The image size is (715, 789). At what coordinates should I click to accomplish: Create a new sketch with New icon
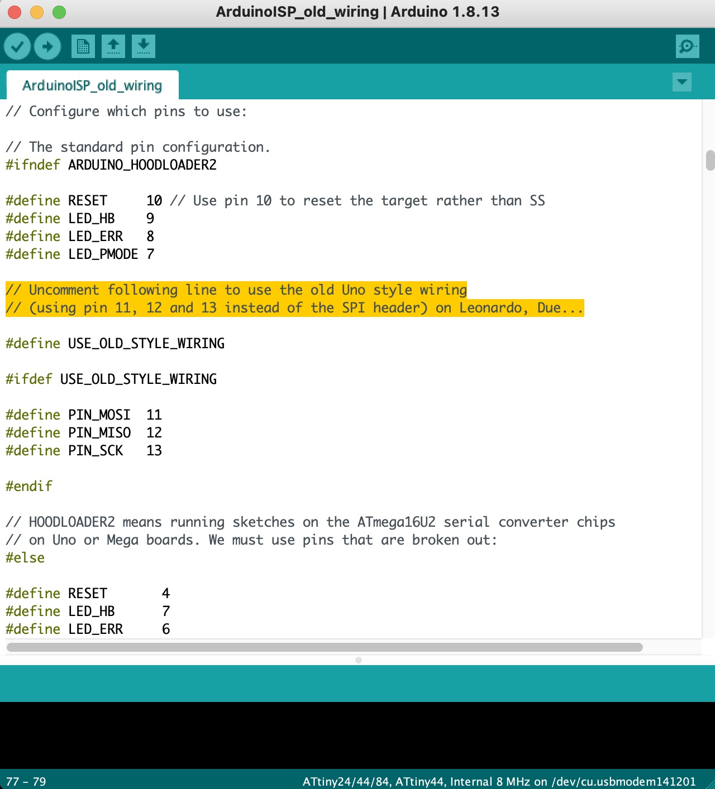click(83, 46)
